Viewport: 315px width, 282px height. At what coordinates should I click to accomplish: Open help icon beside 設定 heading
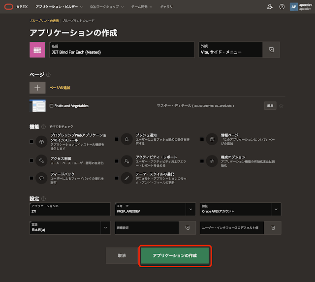43,199
